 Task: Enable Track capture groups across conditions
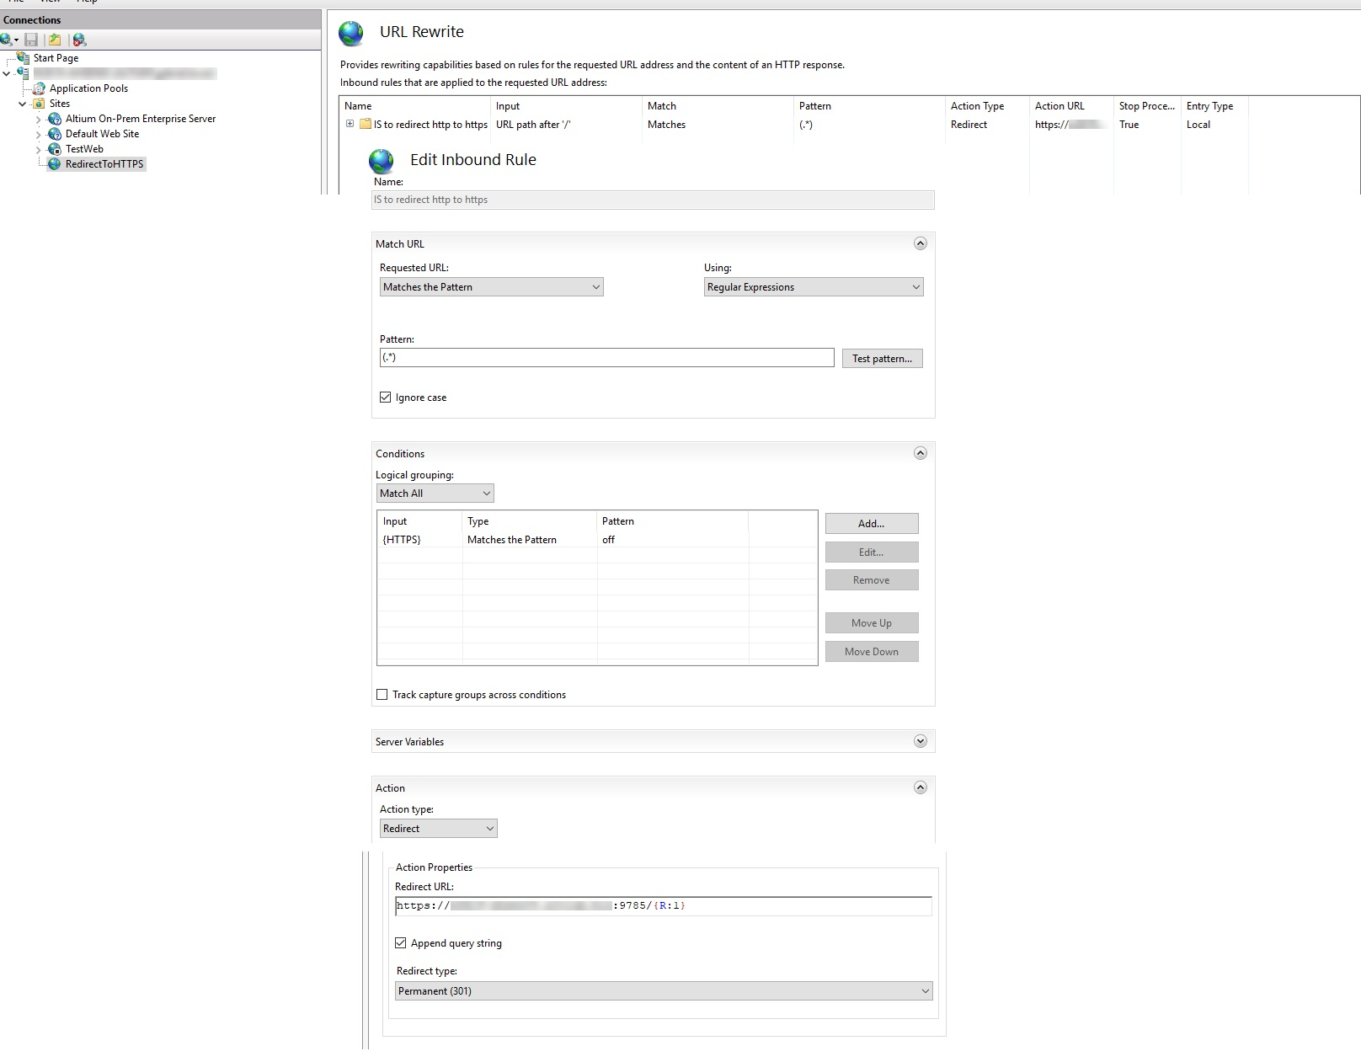pos(382,695)
